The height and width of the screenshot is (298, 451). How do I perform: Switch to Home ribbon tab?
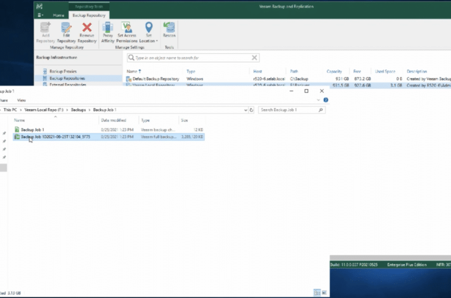58,15
